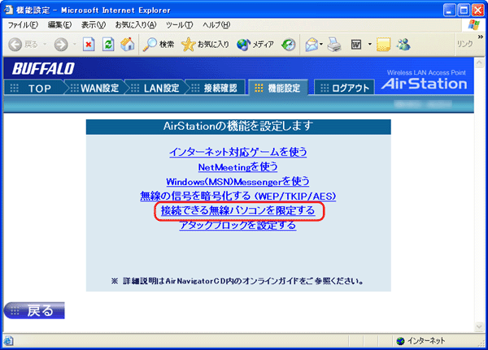The height and width of the screenshot is (350, 488).
Task: Click the Print toolbar icon
Action: [x=334, y=44]
